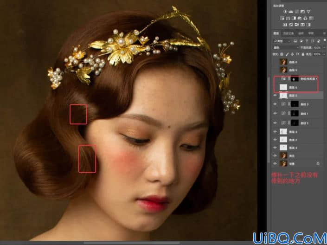The image size is (327, 245).
Task: Lock layer position (move icon)
Action: coord(292,54)
